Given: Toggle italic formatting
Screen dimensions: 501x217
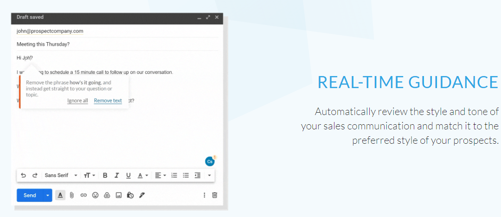Looking at the screenshot, I should pyautogui.click(x=116, y=175).
